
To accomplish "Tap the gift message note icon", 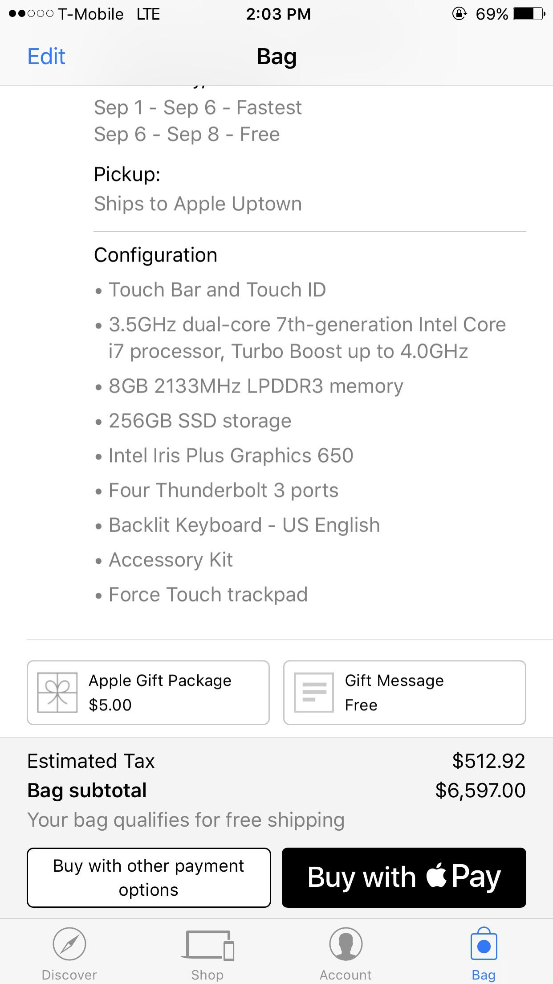I will (x=313, y=693).
